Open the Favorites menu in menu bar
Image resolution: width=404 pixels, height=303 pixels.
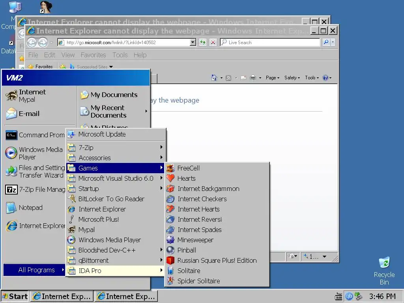(93, 55)
